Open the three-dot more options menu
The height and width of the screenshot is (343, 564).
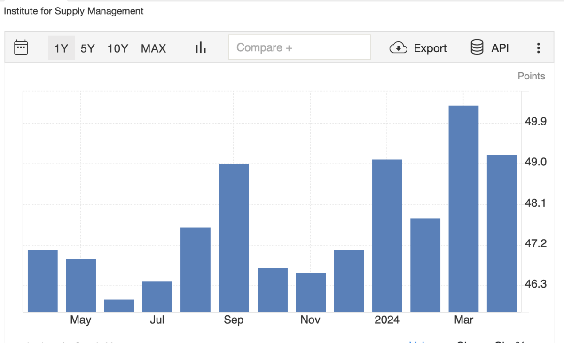(538, 48)
